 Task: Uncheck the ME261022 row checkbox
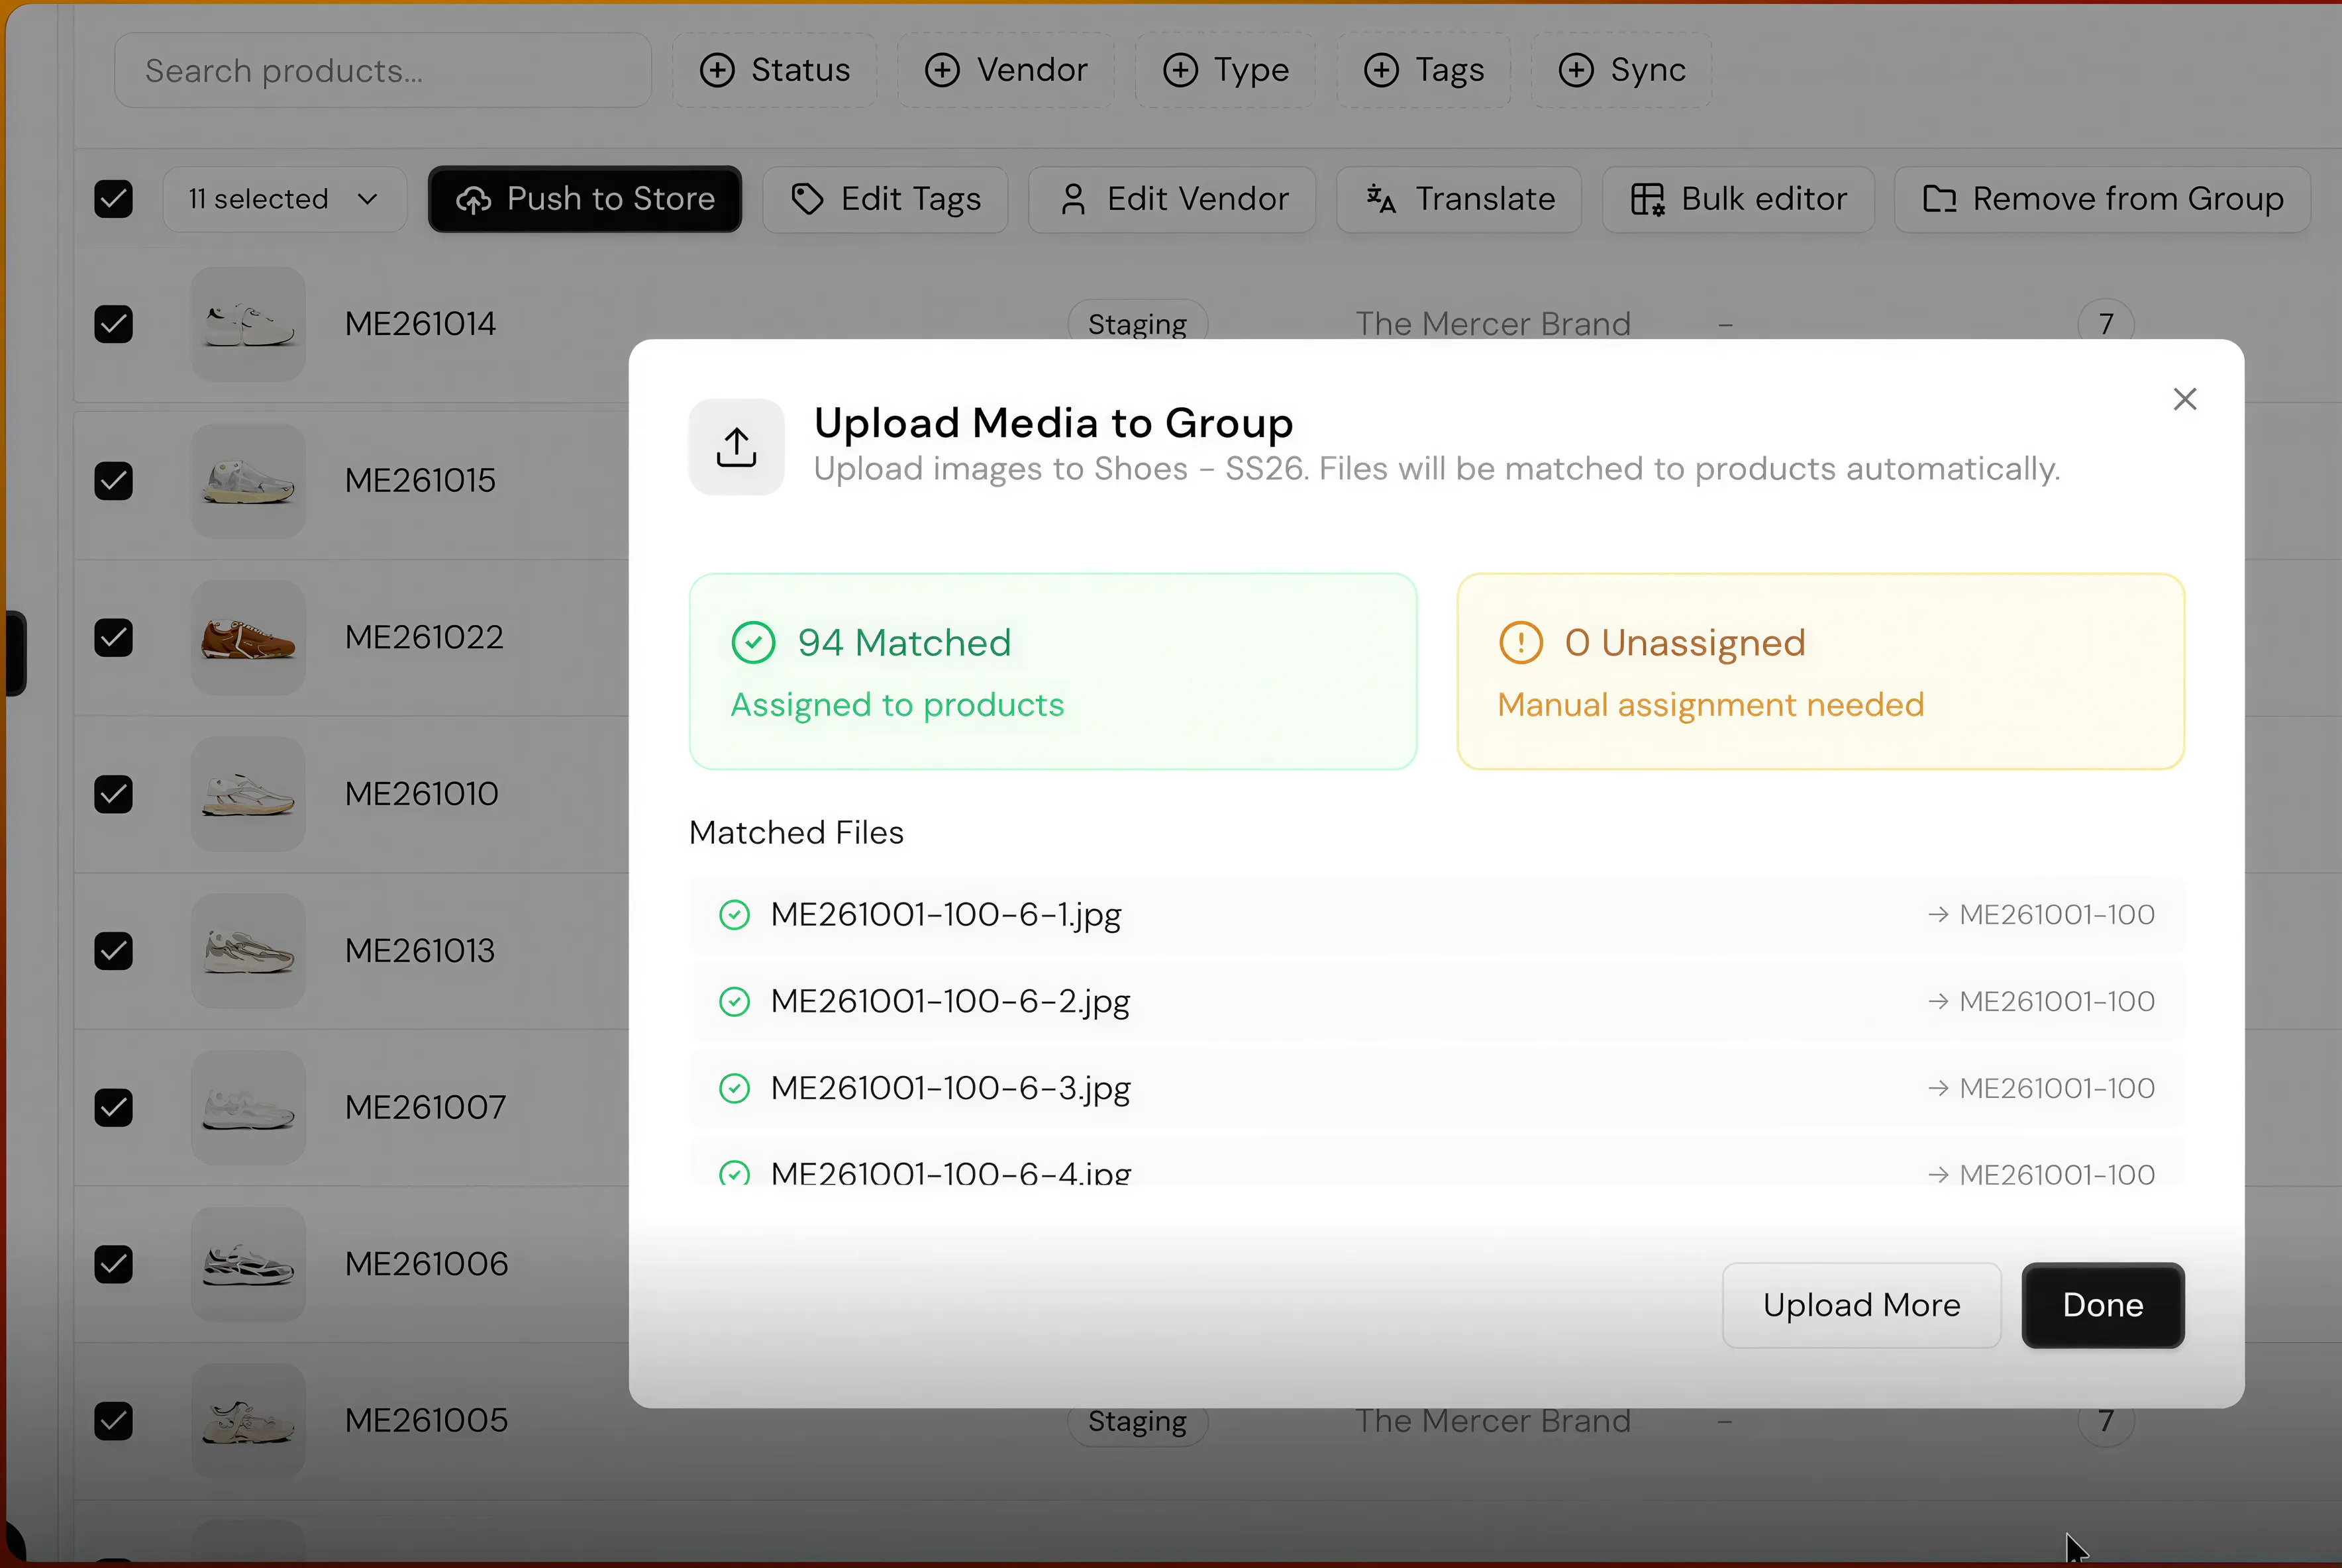point(113,637)
